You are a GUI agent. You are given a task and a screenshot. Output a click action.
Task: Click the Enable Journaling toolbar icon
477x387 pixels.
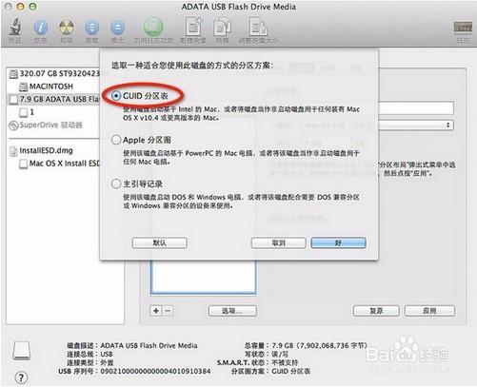point(153,27)
